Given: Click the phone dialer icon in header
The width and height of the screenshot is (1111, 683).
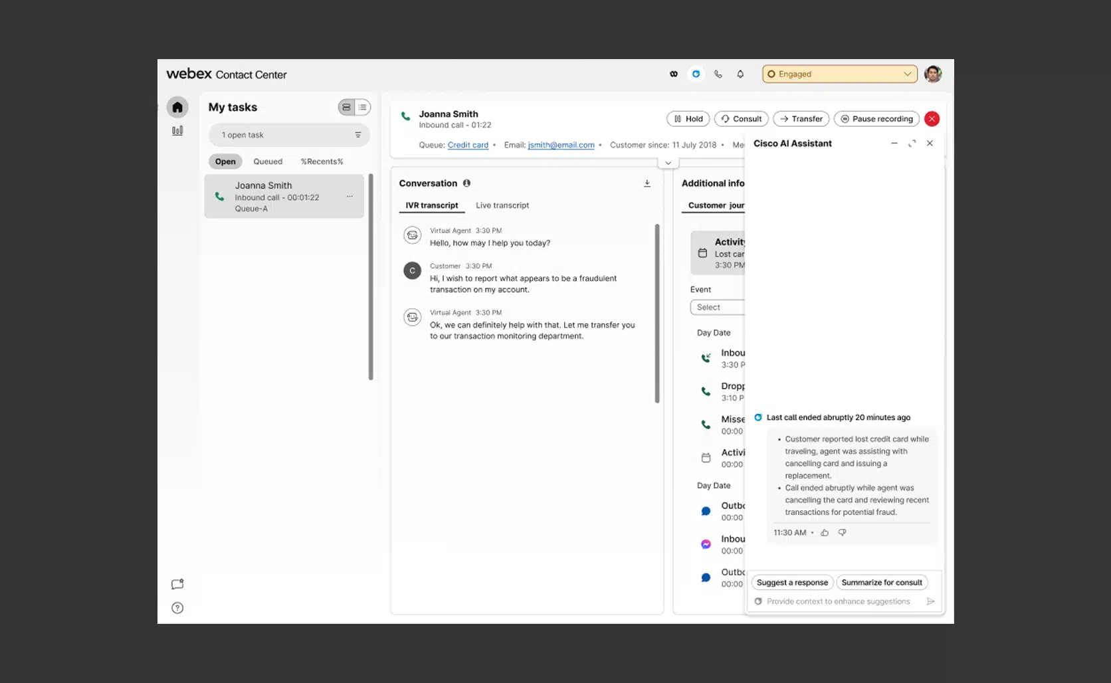Looking at the screenshot, I should click(x=718, y=74).
